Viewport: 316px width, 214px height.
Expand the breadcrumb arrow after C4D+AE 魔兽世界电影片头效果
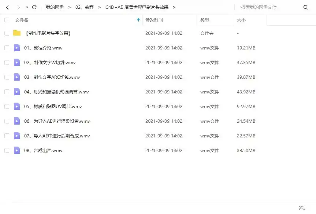point(174,7)
